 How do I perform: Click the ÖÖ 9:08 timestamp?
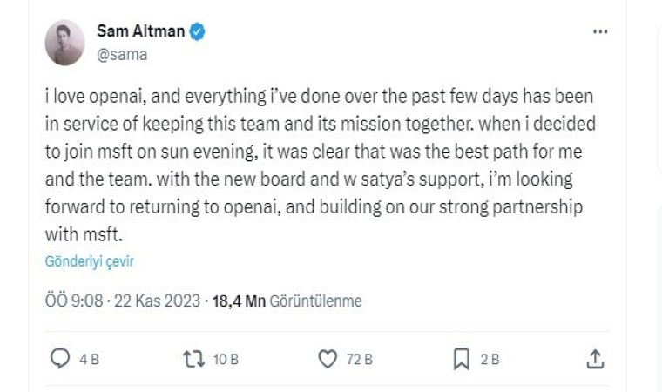pos(74,301)
